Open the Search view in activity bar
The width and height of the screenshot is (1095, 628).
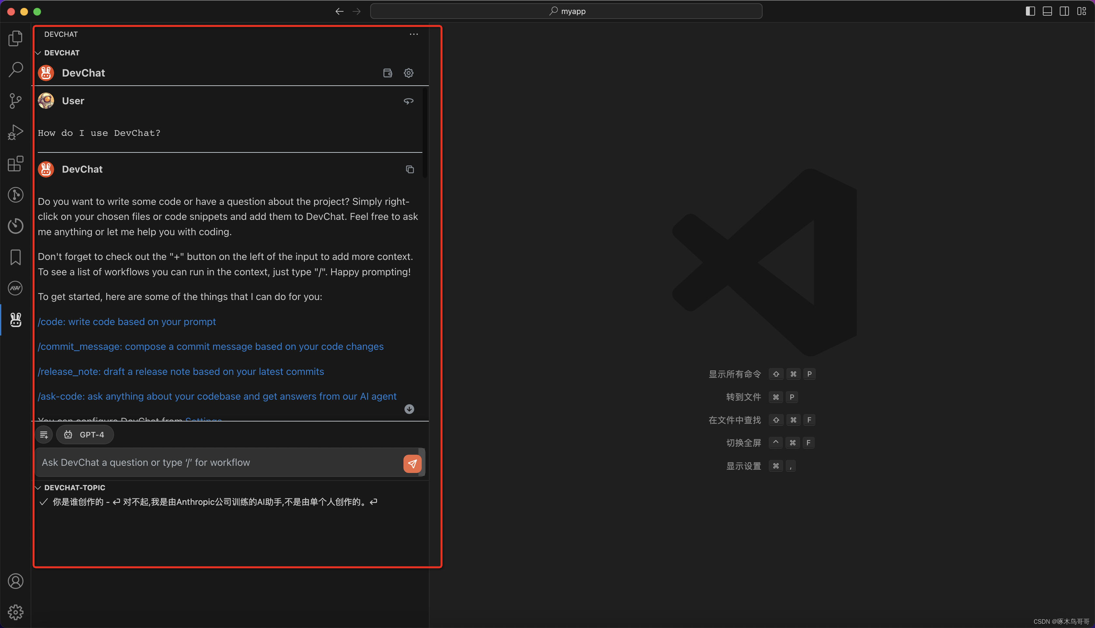tap(16, 69)
